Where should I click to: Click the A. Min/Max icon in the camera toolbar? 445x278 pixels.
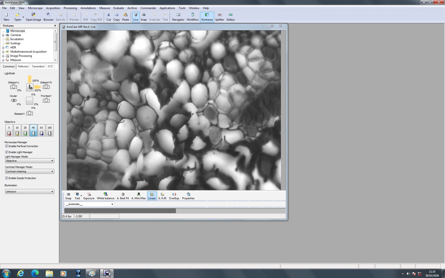click(x=139, y=196)
